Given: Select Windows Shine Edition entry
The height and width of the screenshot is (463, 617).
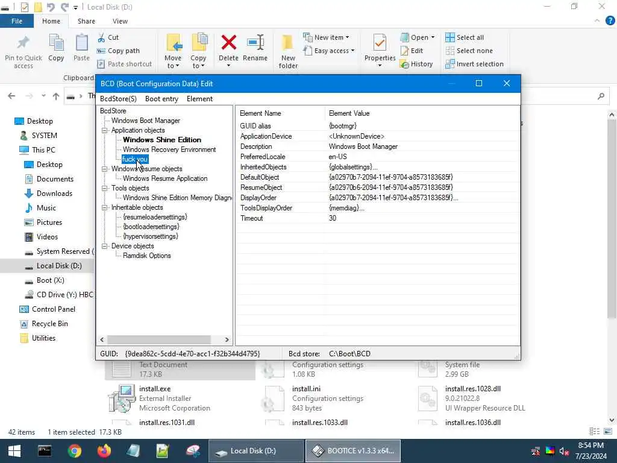Looking at the screenshot, I should tap(161, 140).
